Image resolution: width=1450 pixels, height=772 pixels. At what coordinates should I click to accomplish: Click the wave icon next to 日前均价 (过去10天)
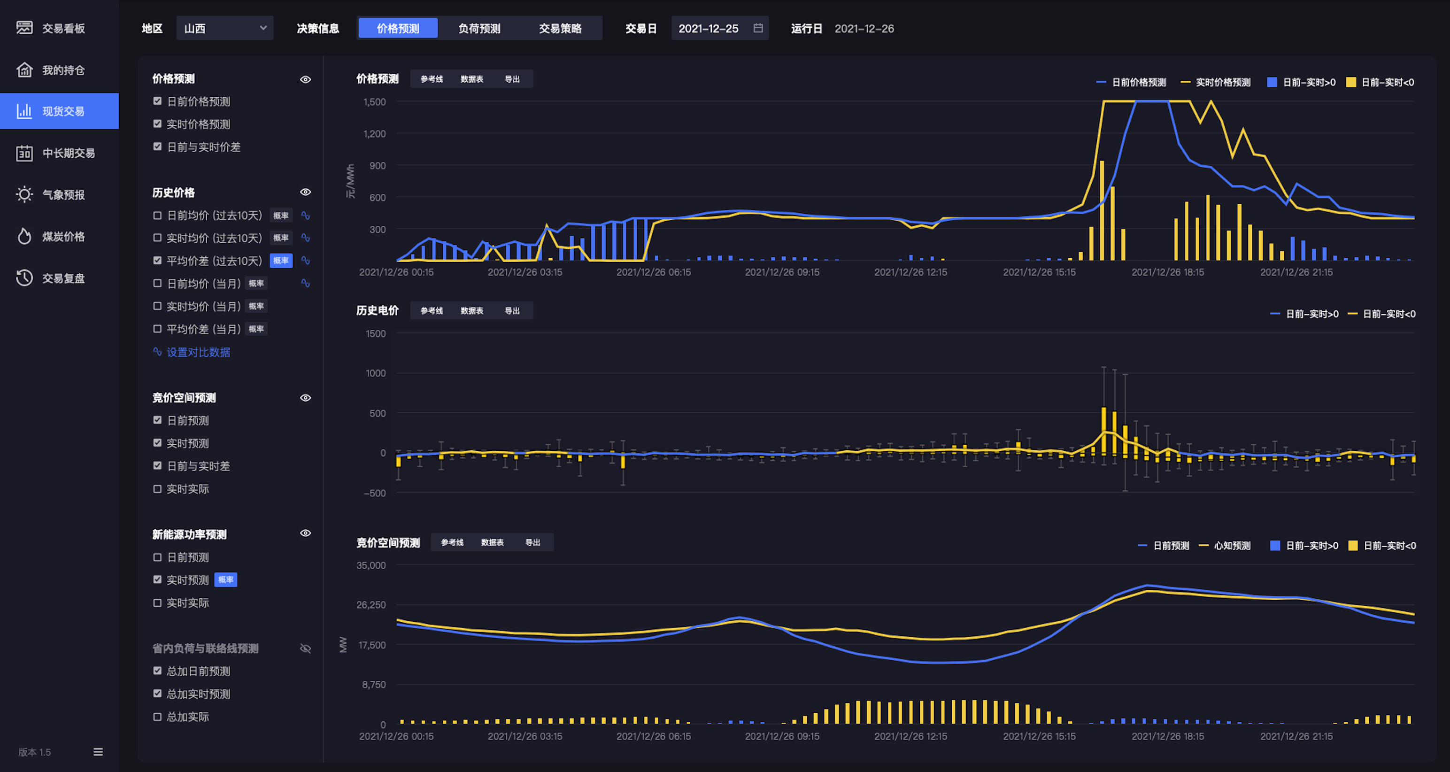click(306, 215)
